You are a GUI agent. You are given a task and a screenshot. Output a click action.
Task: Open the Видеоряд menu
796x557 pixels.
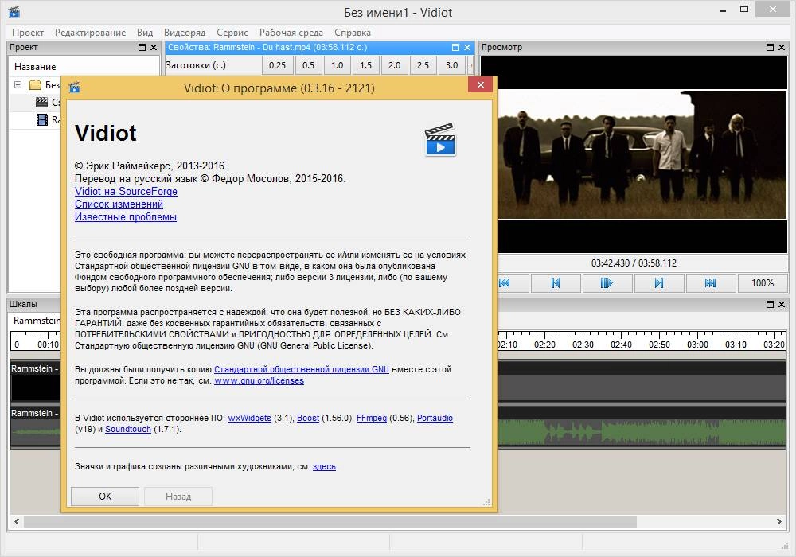click(185, 33)
